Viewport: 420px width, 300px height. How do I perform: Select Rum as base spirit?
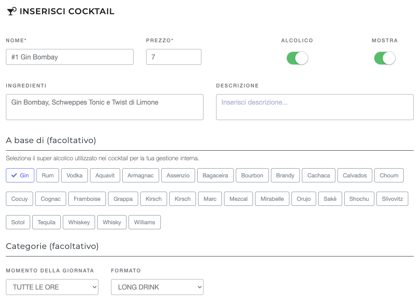coord(48,175)
